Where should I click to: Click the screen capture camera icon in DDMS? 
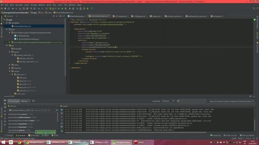pos(5,100)
